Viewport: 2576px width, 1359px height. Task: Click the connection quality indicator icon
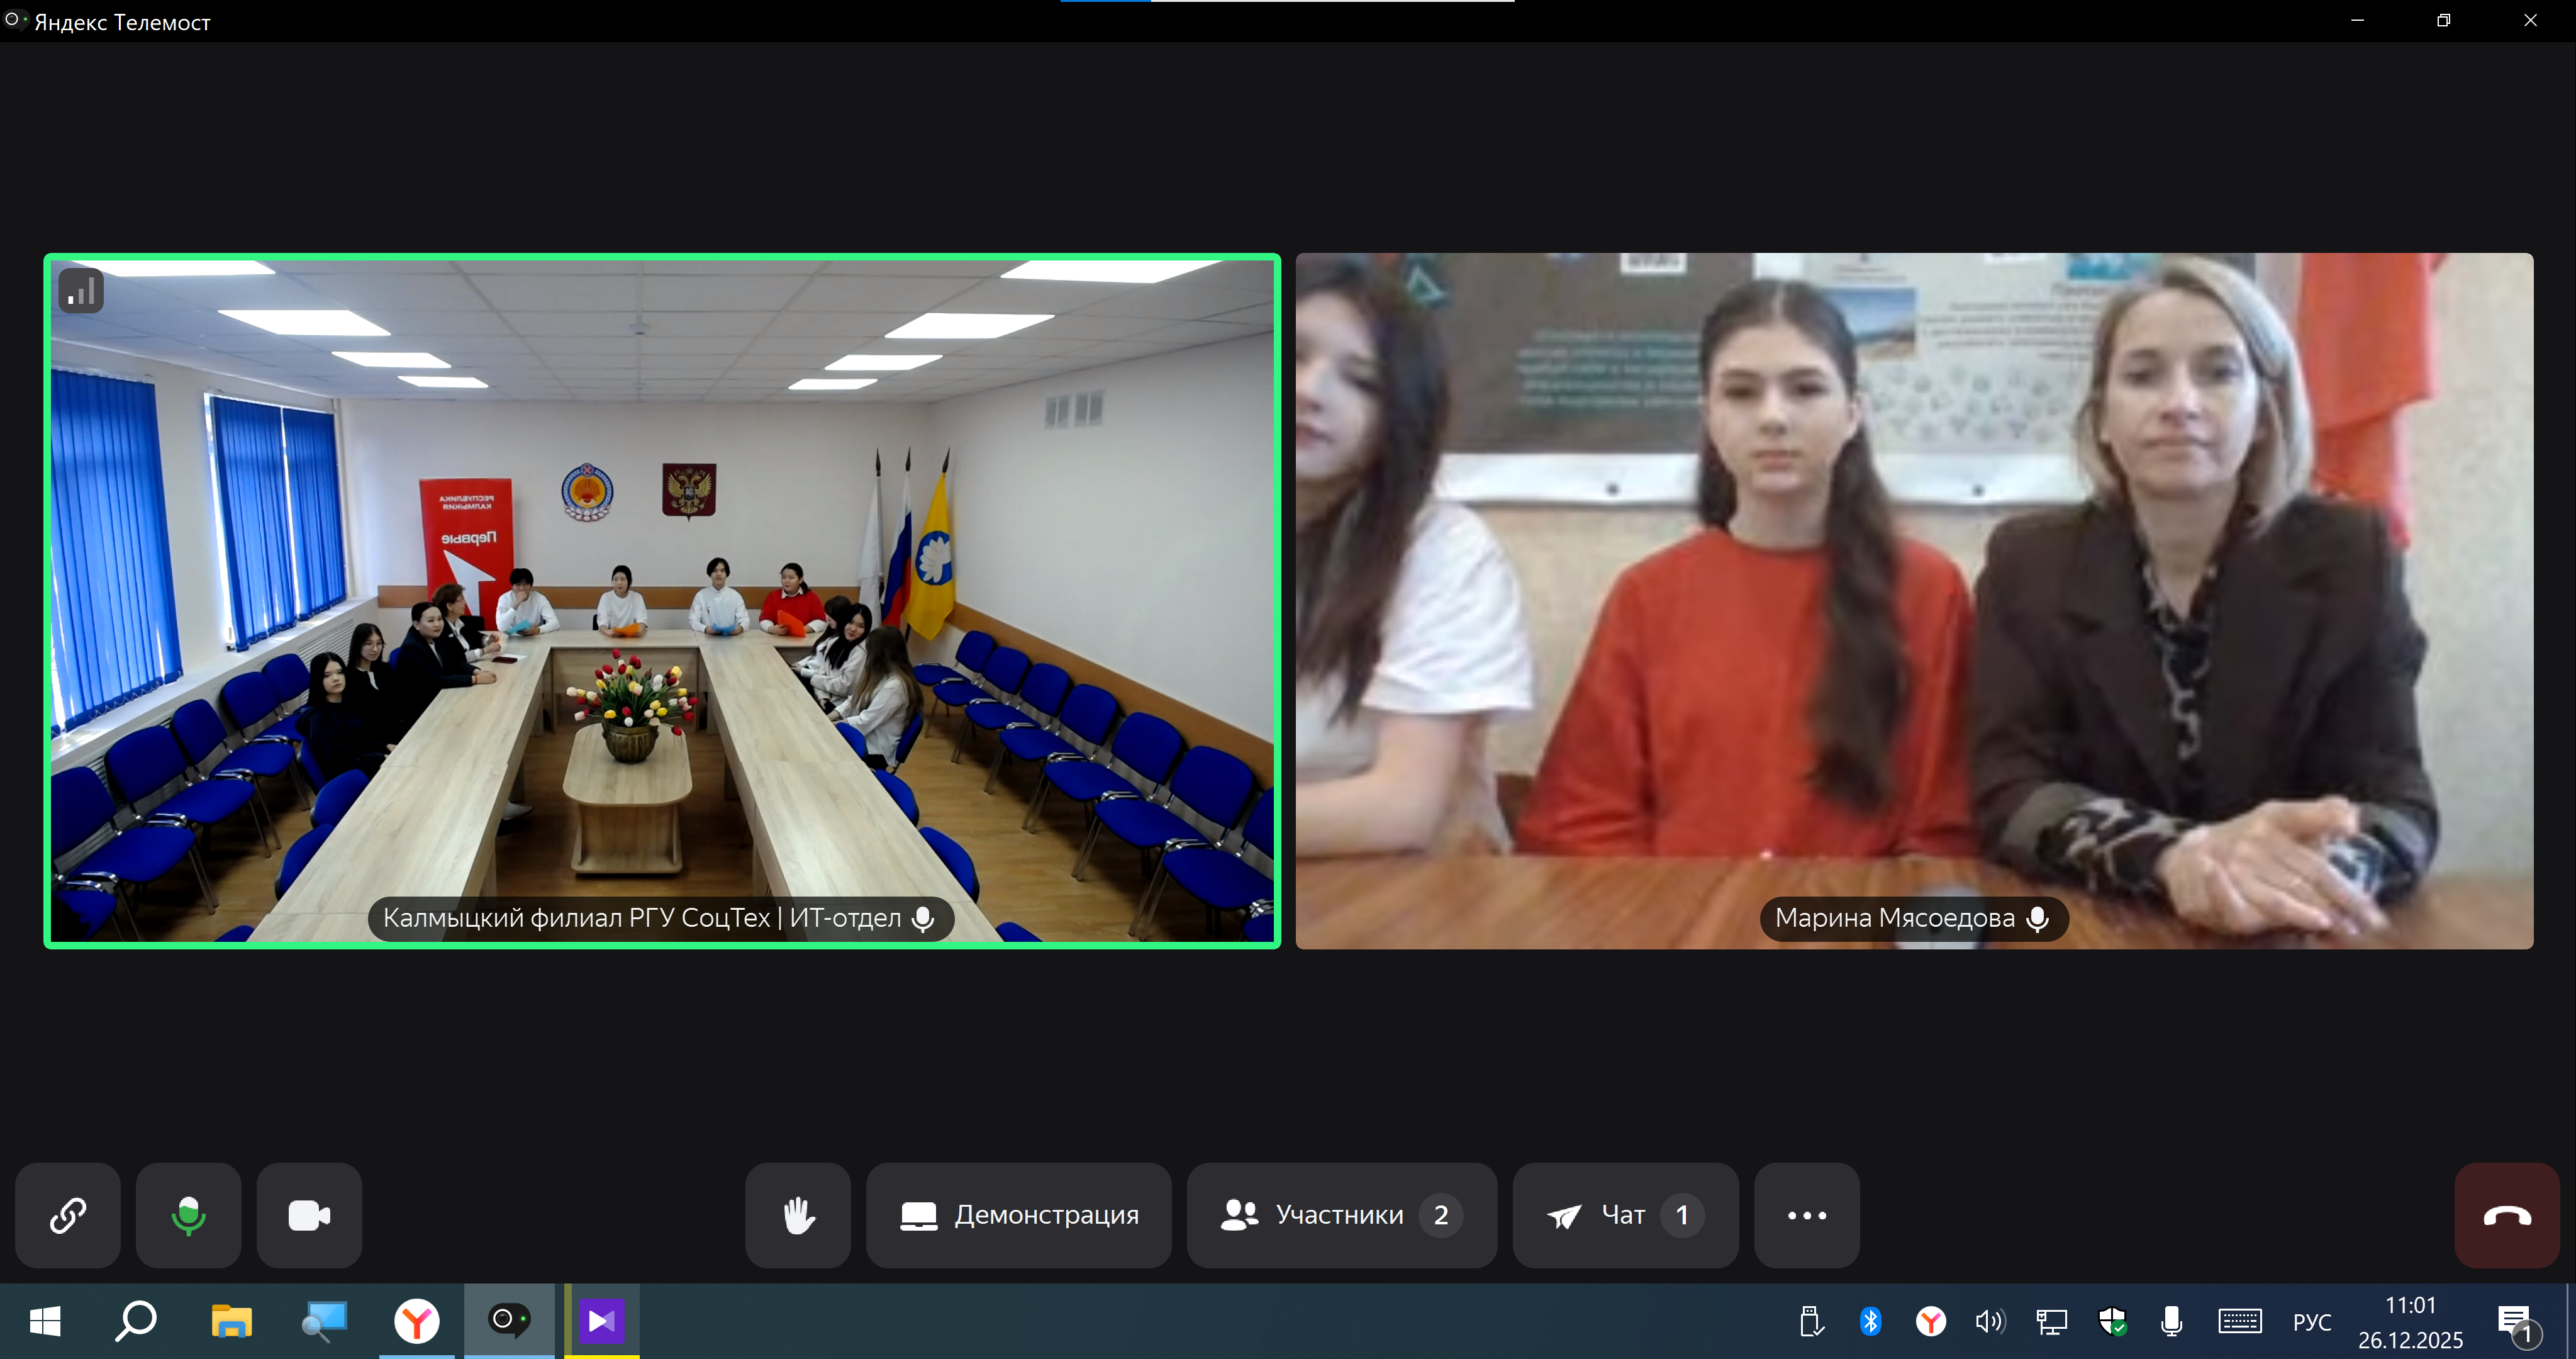(81, 292)
